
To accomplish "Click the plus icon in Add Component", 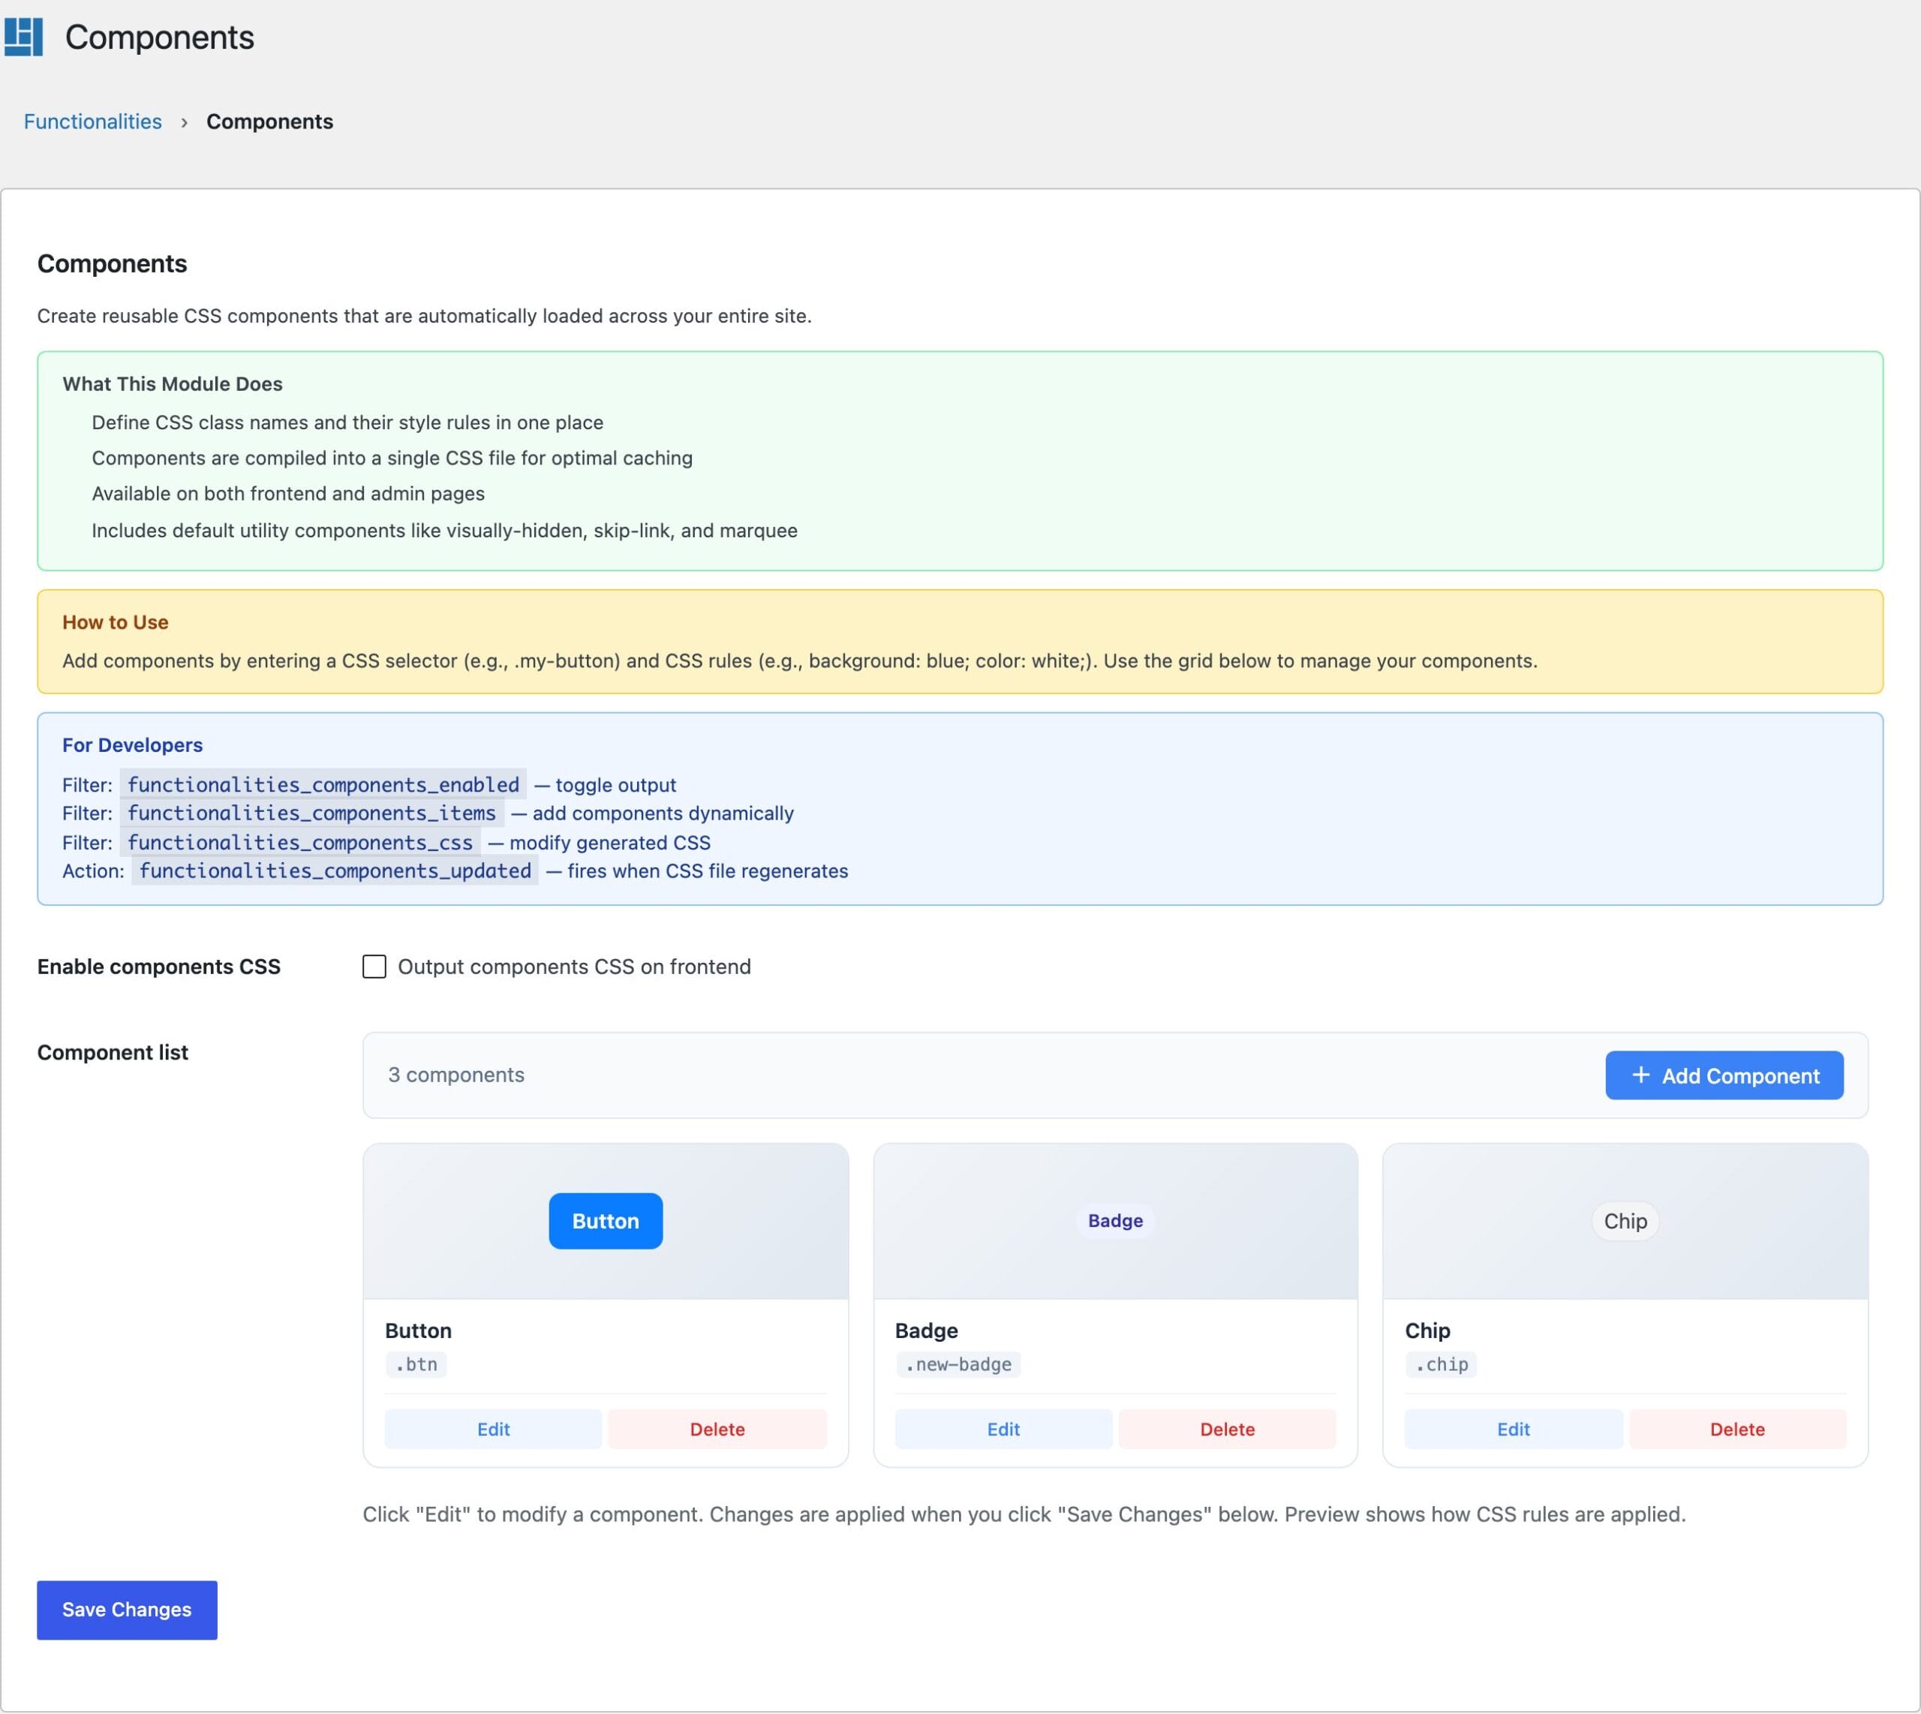I will (1640, 1075).
